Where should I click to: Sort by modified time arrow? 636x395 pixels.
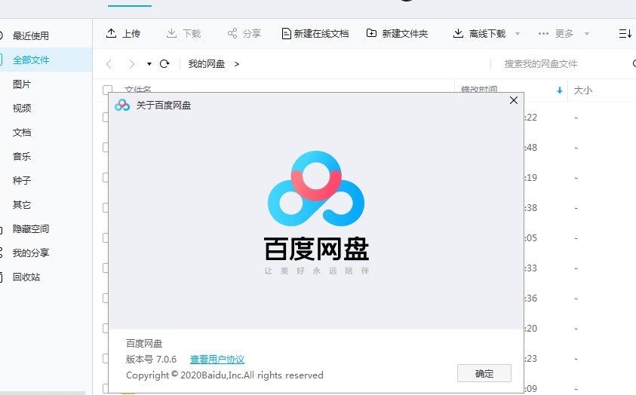[560, 90]
